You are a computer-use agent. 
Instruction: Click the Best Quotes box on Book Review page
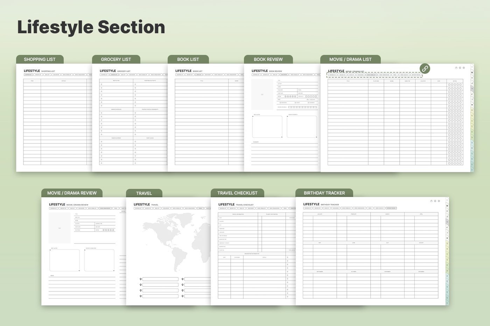[267, 127]
